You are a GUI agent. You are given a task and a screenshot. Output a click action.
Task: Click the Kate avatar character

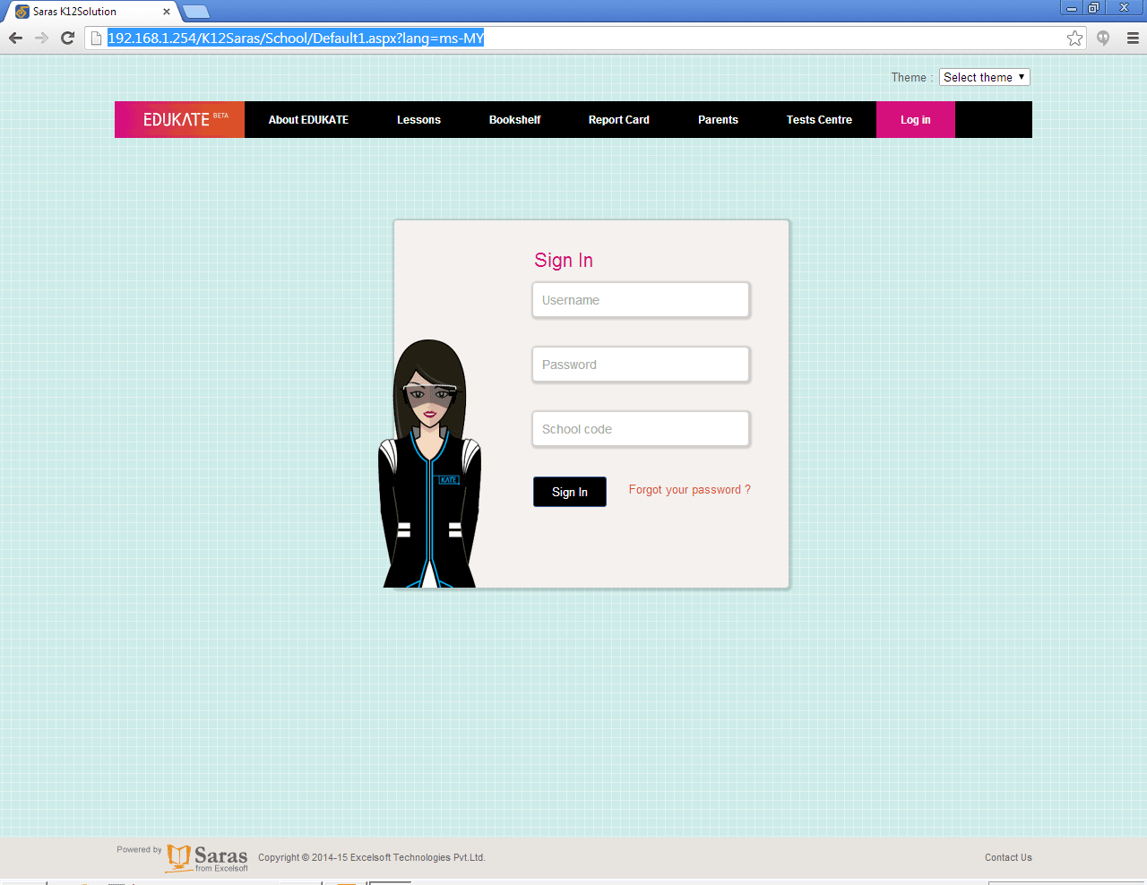coord(429,464)
